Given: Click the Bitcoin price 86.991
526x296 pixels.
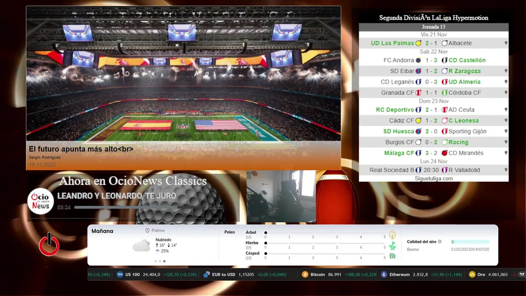Looking at the screenshot, I should [x=335, y=274].
